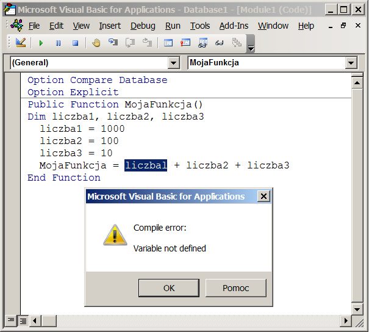
Task: Click OK in the compile error dialog
Action: 169,288
